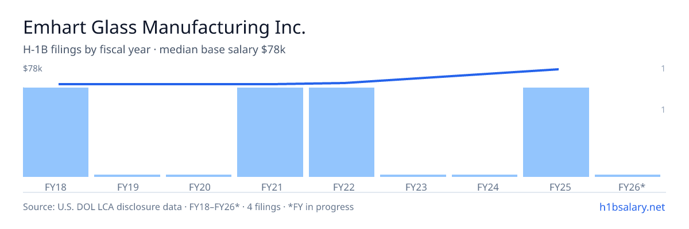The height and width of the screenshot is (229, 689).
Task: Click the FY22 filings bar
Action: pyautogui.click(x=342, y=132)
